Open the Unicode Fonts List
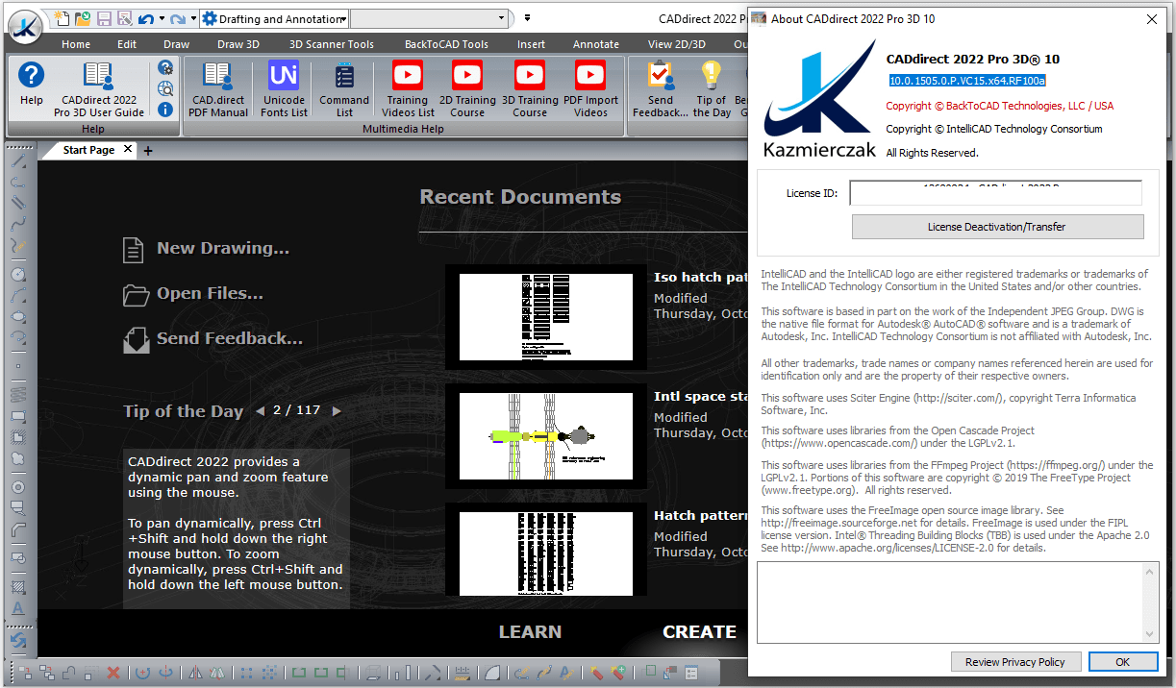1176x688 pixels. 284,89
